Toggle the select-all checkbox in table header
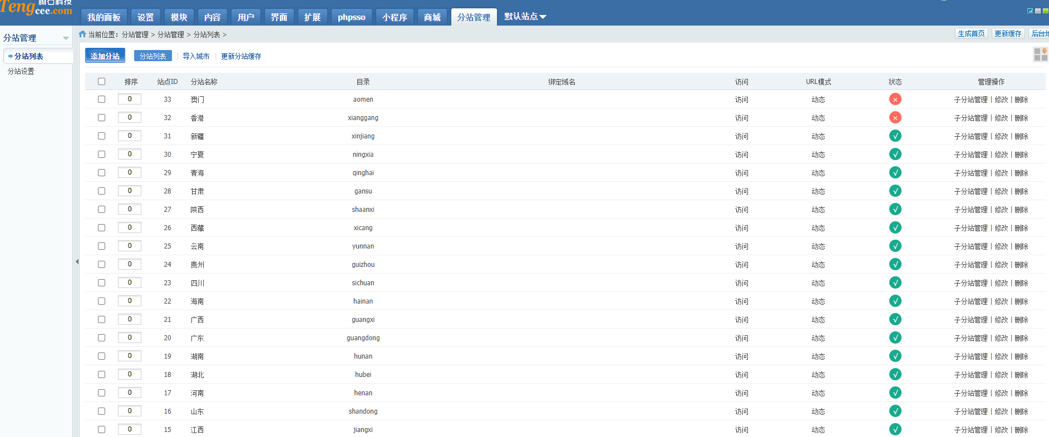 pyautogui.click(x=101, y=82)
